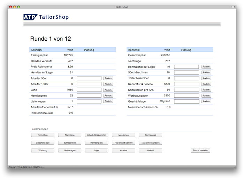The width and height of the screenshot is (244, 179).
Task: Click Ändern button for 100er Maschinen
Action: (x=206, y=78)
